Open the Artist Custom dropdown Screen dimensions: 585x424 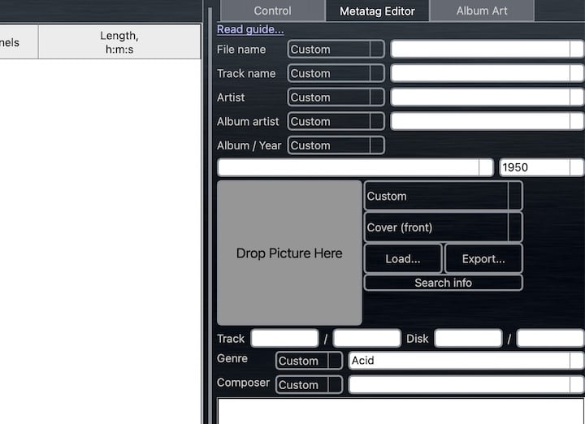pyautogui.click(x=336, y=97)
